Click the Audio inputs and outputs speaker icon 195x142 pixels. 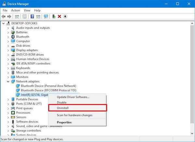13,28
